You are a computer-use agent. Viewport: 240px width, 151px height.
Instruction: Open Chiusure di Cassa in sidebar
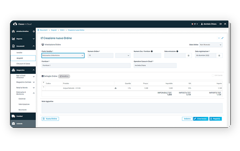click(x=23, y=64)
